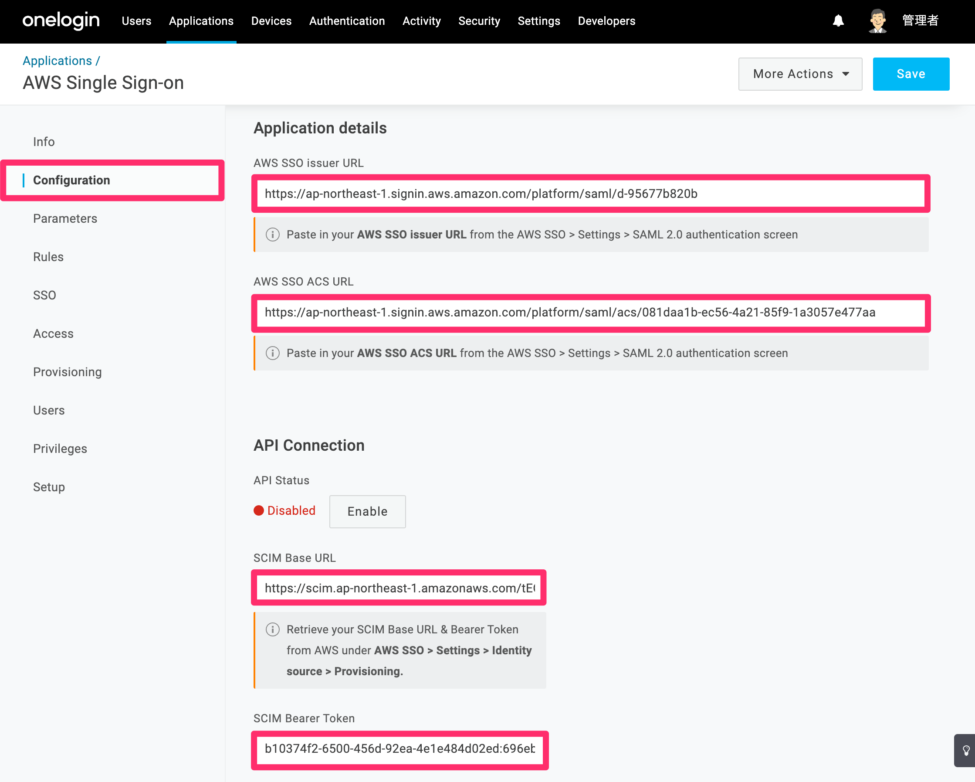
Task: Click info icon beside issuer URL hint
Action: (x=272, y=235)
